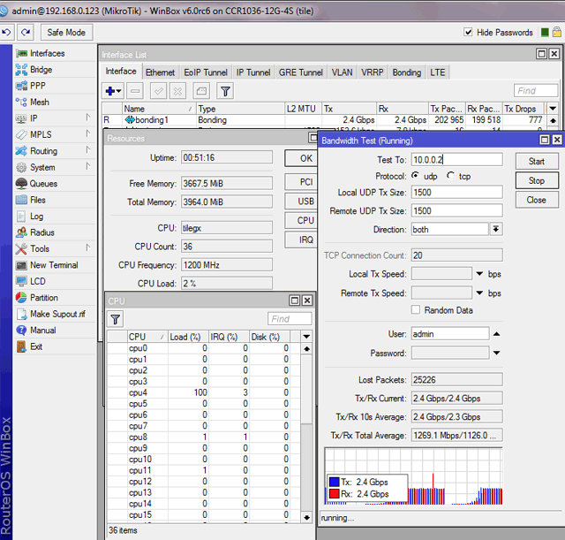
Task: Open the LCD sidebar item
Action: click(37, 281)
